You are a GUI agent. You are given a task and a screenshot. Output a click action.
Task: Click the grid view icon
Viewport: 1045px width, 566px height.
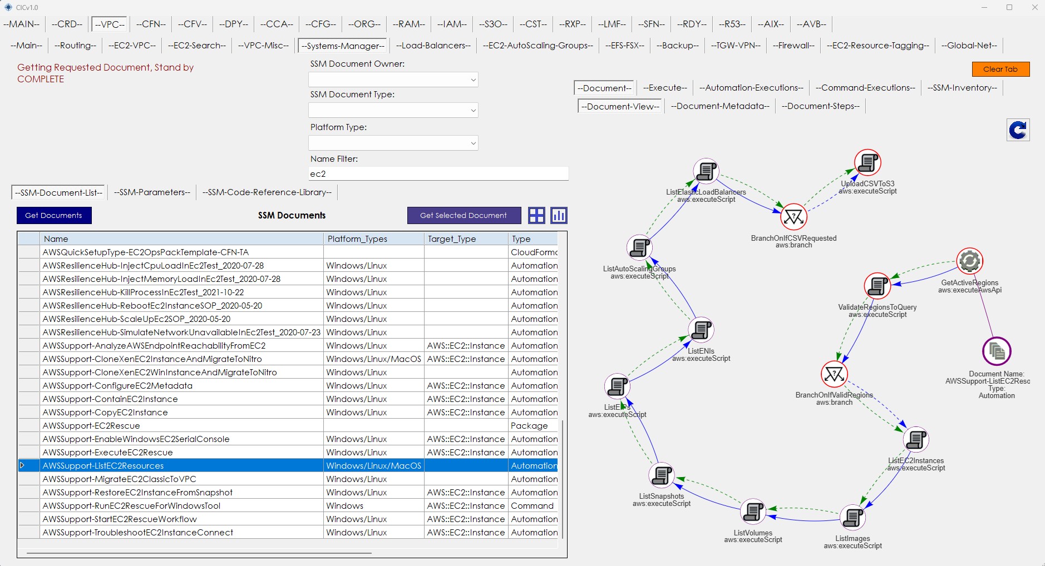coord(536,216)
